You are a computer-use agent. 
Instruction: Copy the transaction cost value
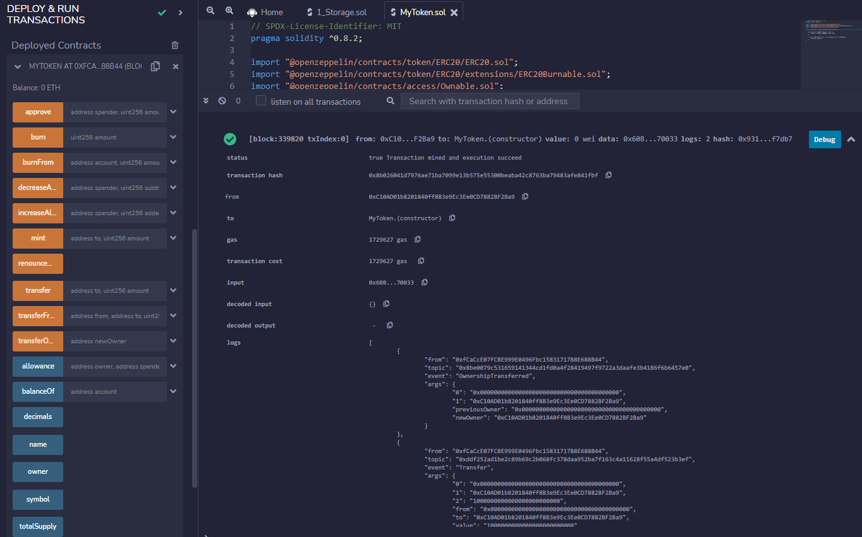pos(421,261)
